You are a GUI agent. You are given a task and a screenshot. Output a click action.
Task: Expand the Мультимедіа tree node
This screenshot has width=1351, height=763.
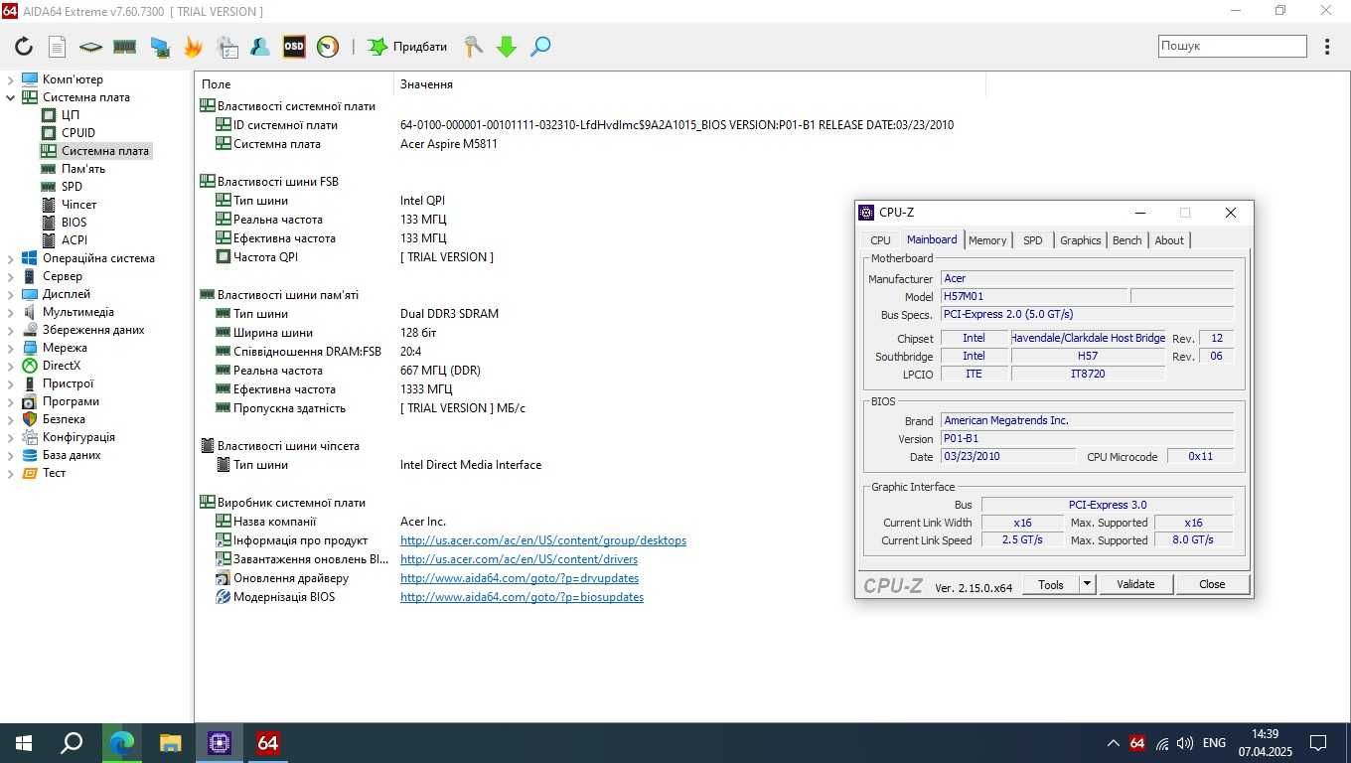click(x=11, y=312)
